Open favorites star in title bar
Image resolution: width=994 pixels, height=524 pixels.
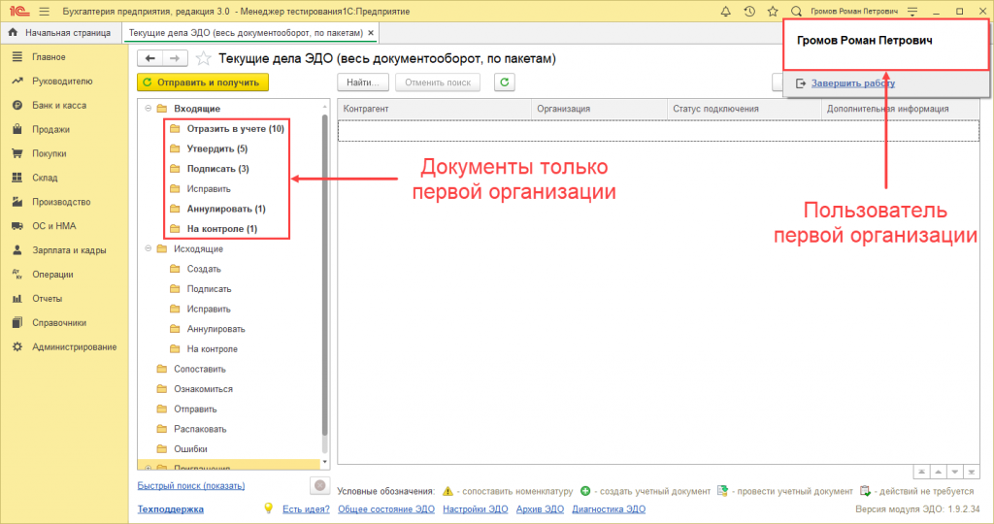tap(772, 12)
